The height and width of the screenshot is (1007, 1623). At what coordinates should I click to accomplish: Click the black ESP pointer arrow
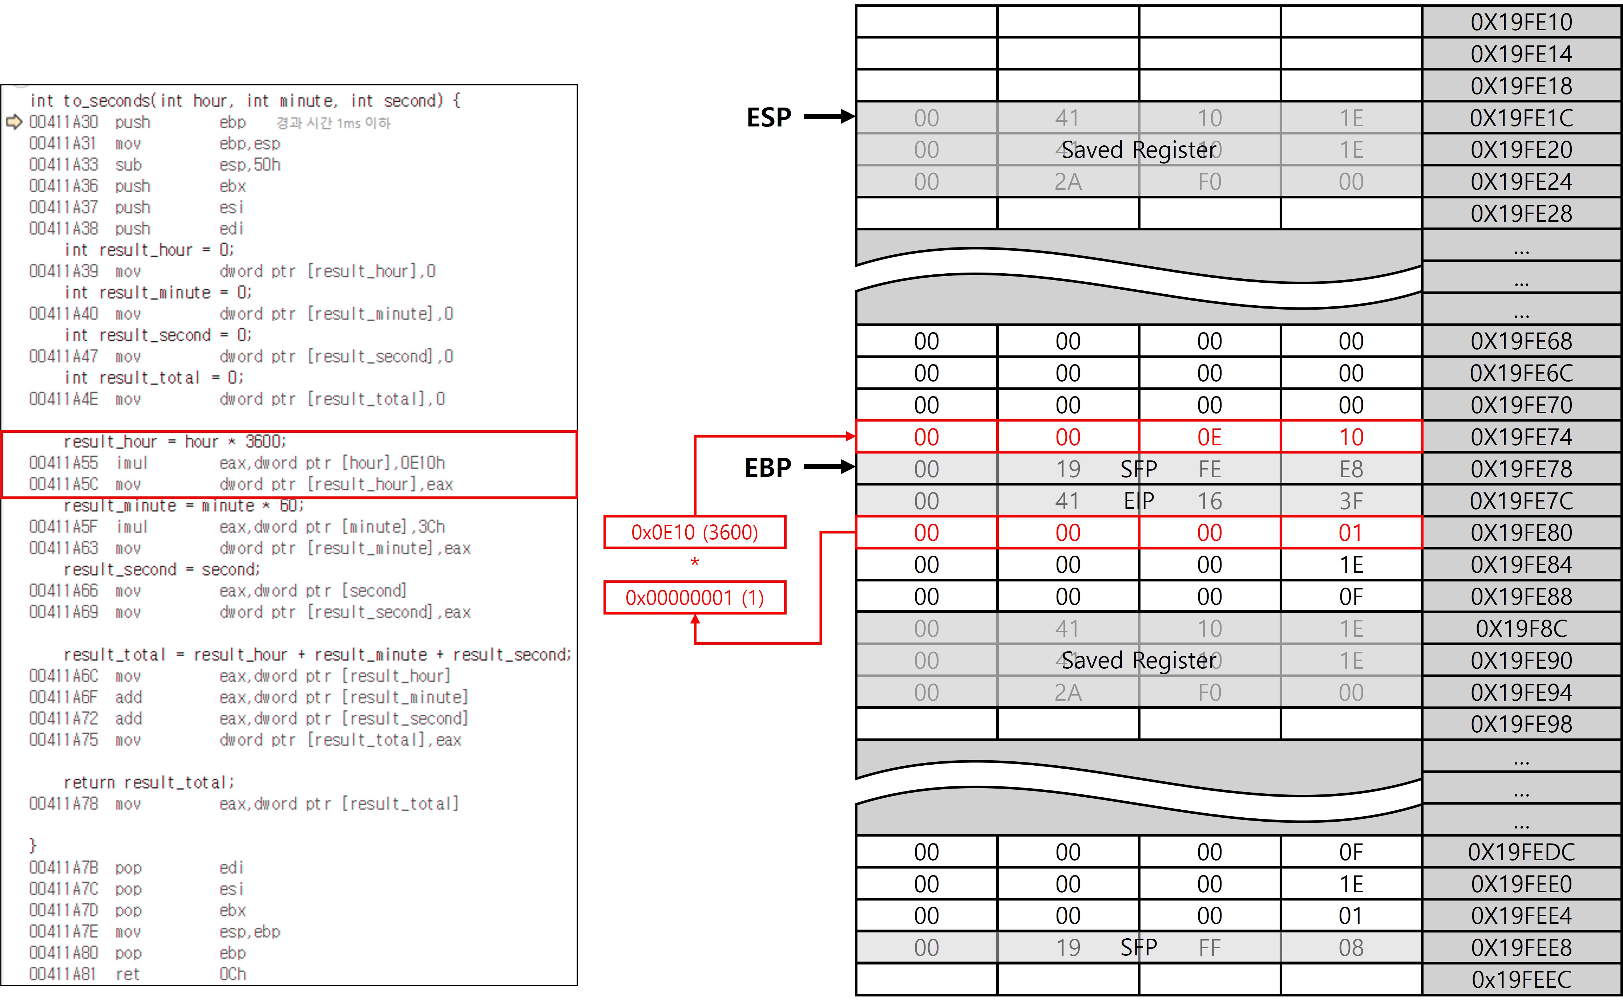pos(829,117)
